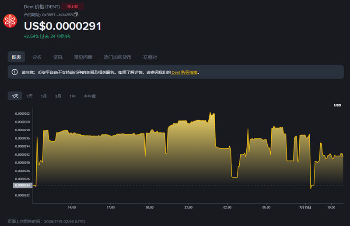Click the 0.0000300 y-axis label
The height and width of the screenshot is (226, 350).
coord(22,122)
